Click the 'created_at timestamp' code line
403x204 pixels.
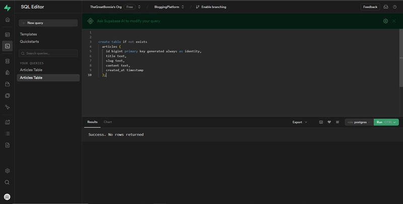pyautogui.click(x=124, y=70)
